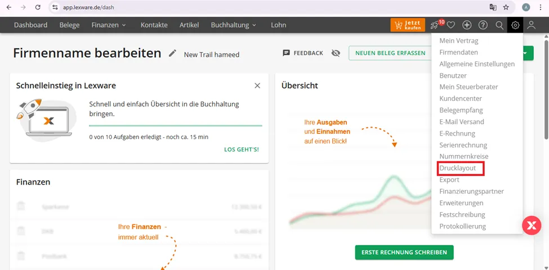
Task: Open the Chrome profile avatar
Action: point(526,7)
